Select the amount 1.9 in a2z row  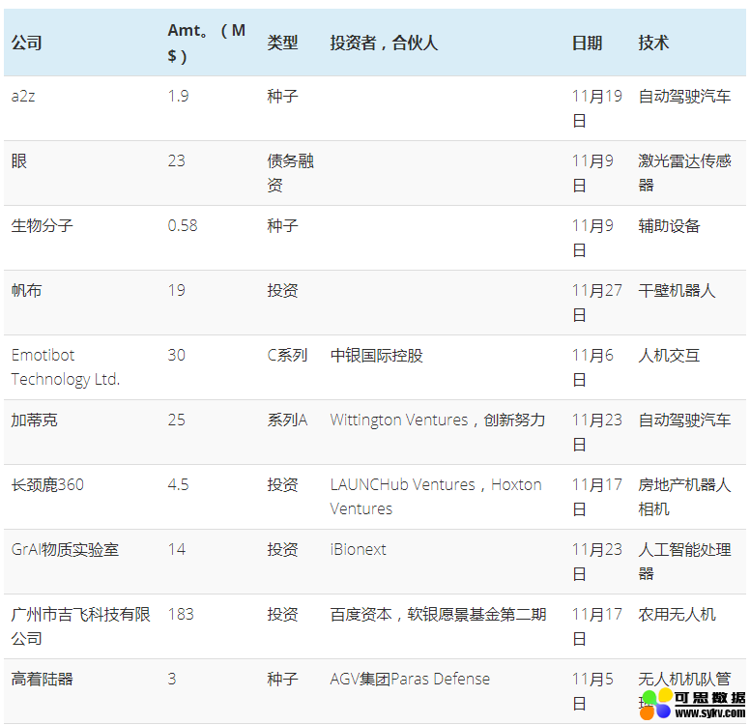click(178, 97)
